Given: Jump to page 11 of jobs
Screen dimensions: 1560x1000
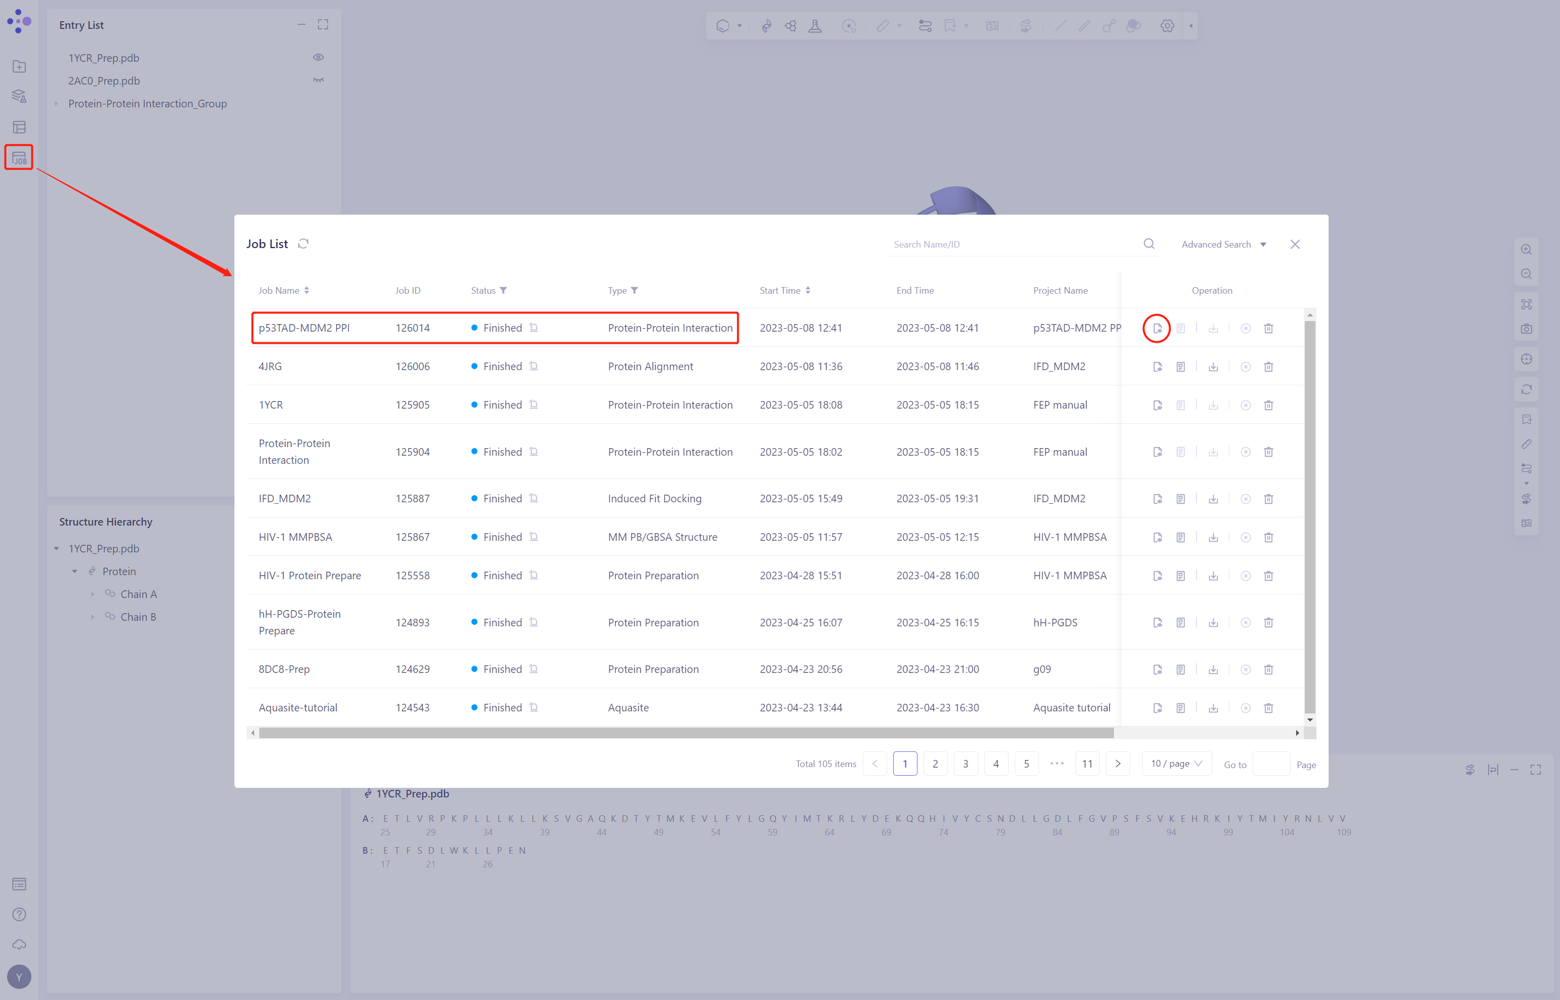Looking at the screenshot, I should [1087, 764].
